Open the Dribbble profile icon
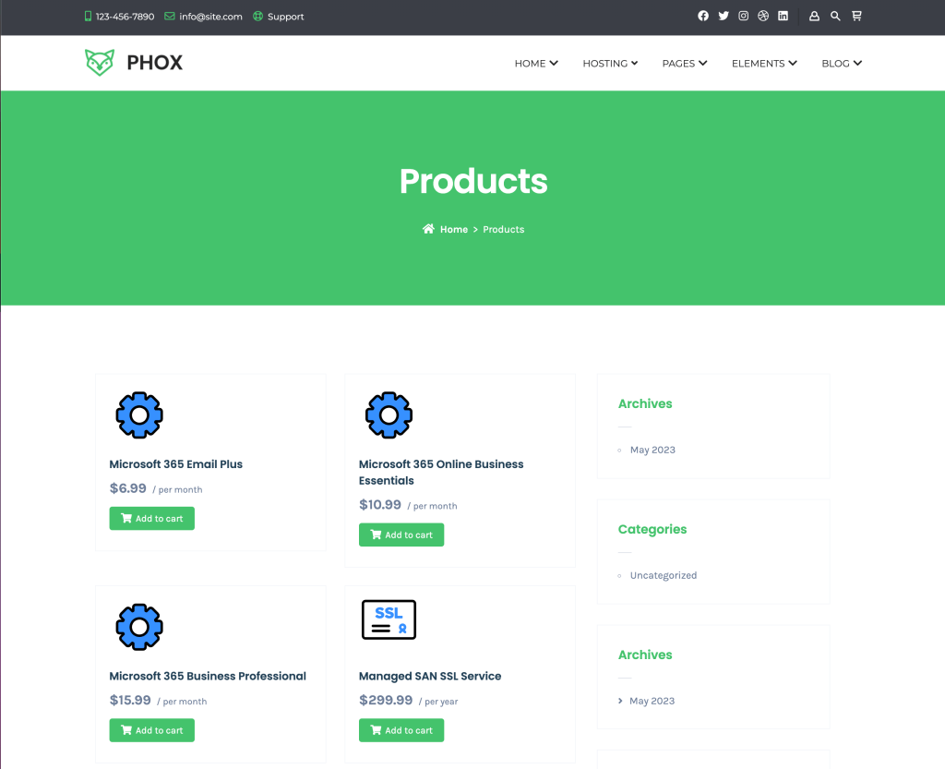945x769 pixels. click(763, 16)
